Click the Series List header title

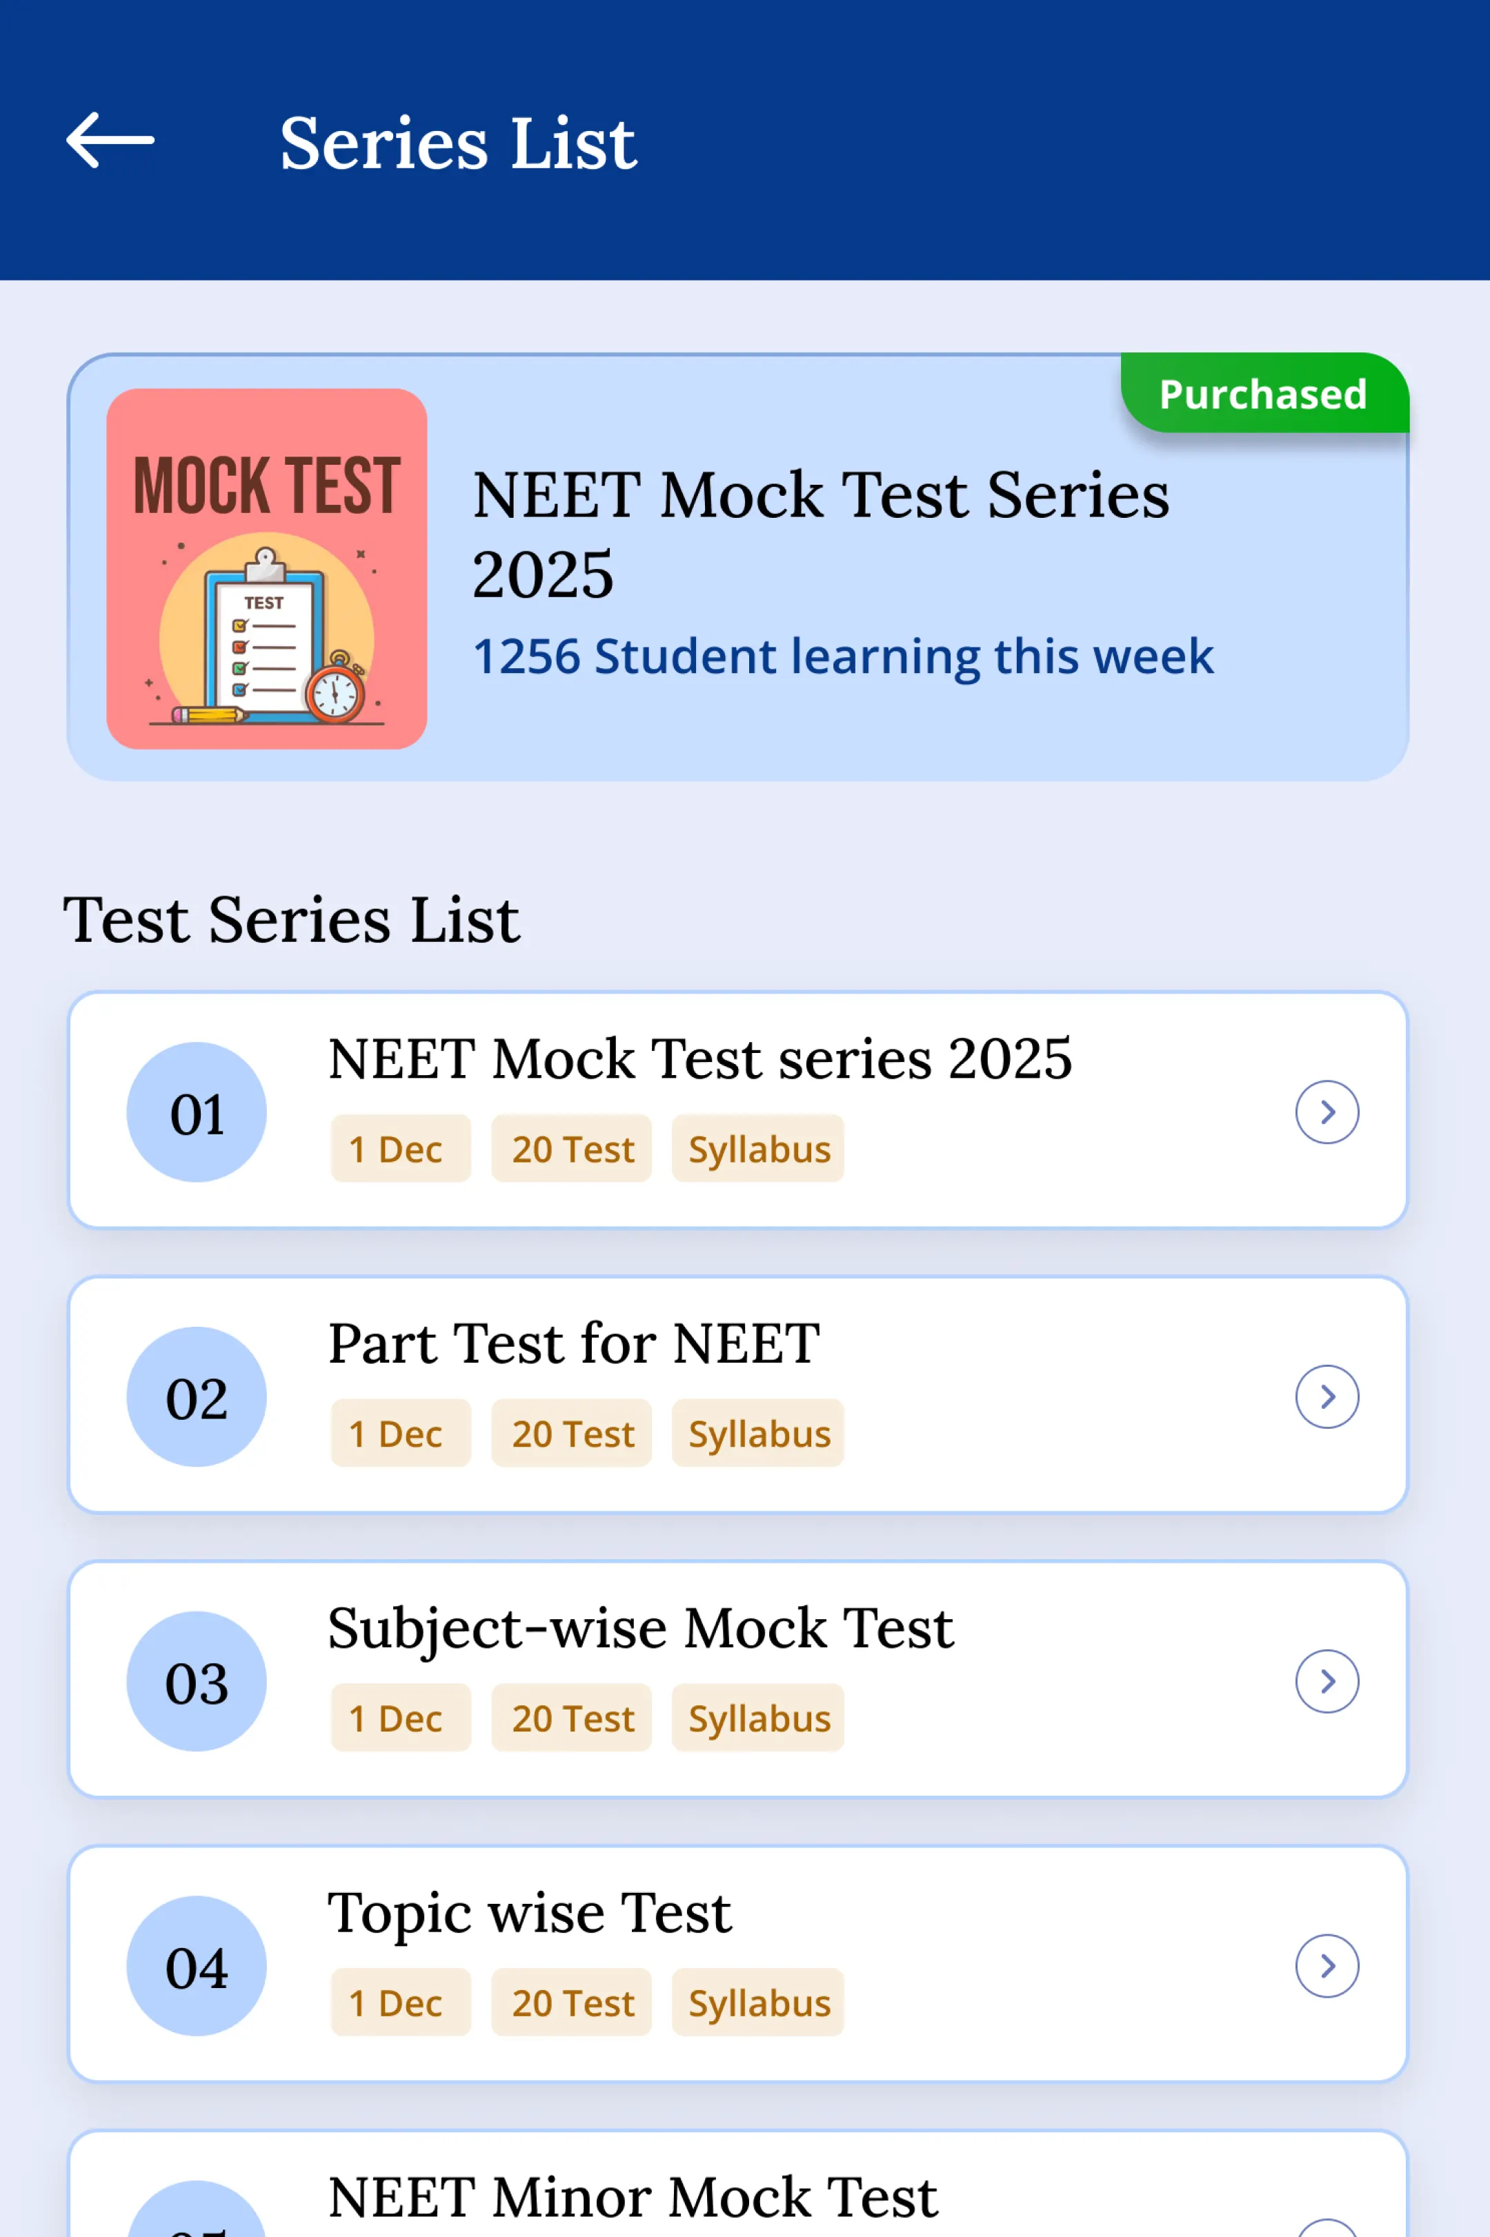point(458,143)
